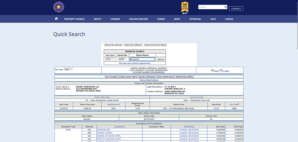Click Related Map 4956A button
The width and height of the screenshot is (298, 142).
[x=184, y=76]
